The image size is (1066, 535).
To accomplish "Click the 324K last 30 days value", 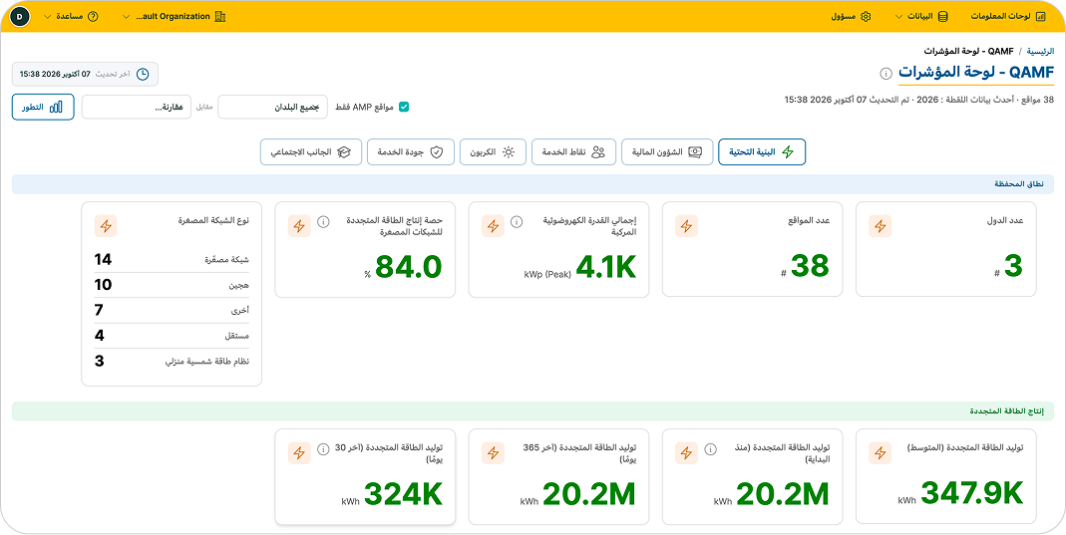I will tap(403, 493).
